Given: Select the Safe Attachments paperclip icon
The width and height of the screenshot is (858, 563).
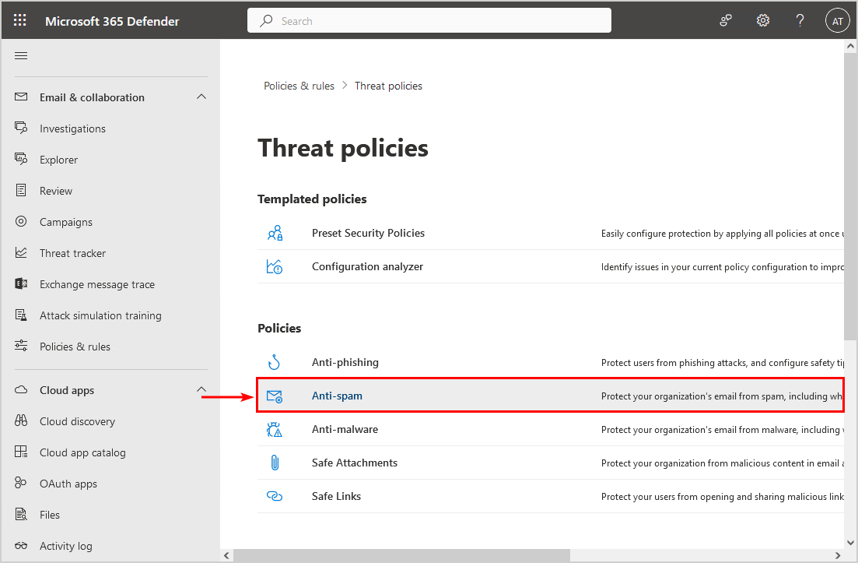Looking at the screenshot, I should [x=274, y=463].
